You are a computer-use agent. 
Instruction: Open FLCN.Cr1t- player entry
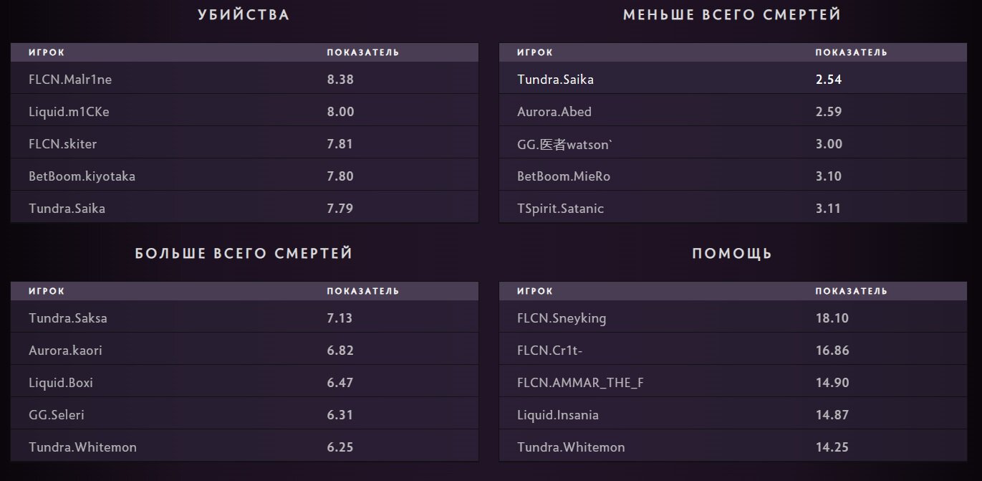tap(554, 351)
